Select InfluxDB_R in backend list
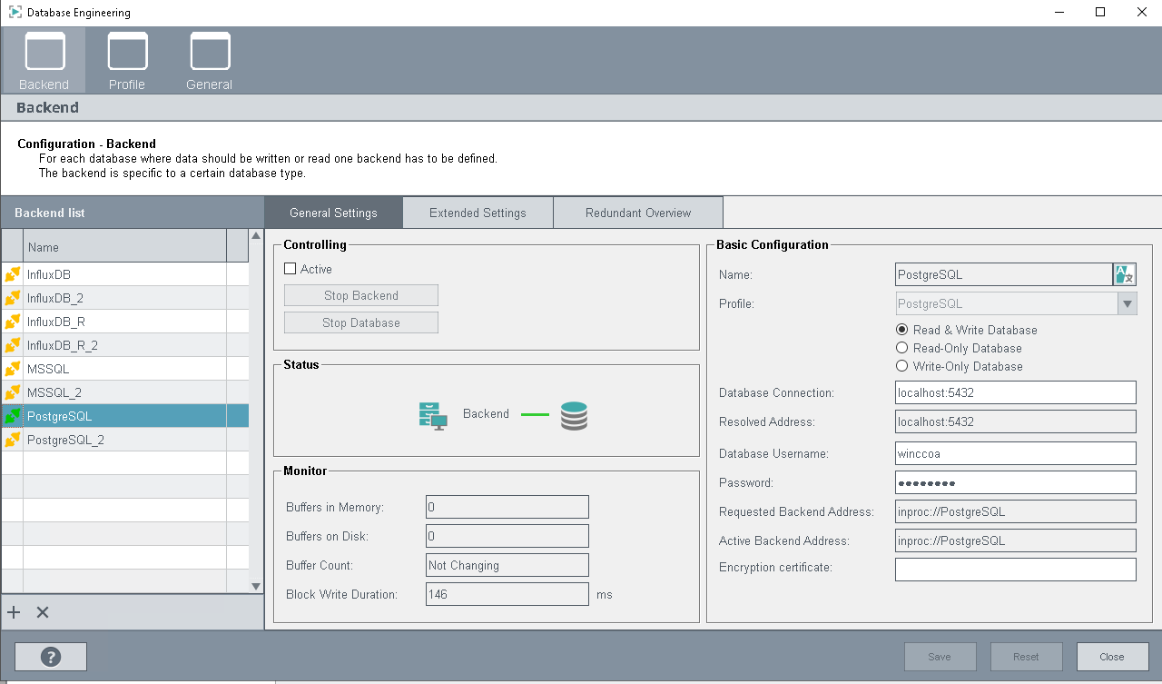Viewport: 1162px width, 684px height. click(x=56, y=322)
